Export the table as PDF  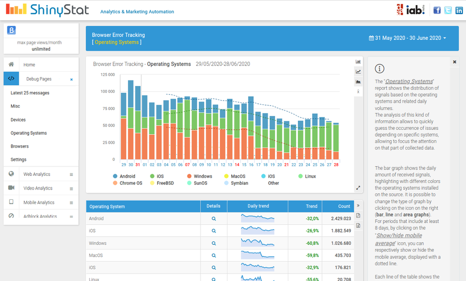point(358,215)
